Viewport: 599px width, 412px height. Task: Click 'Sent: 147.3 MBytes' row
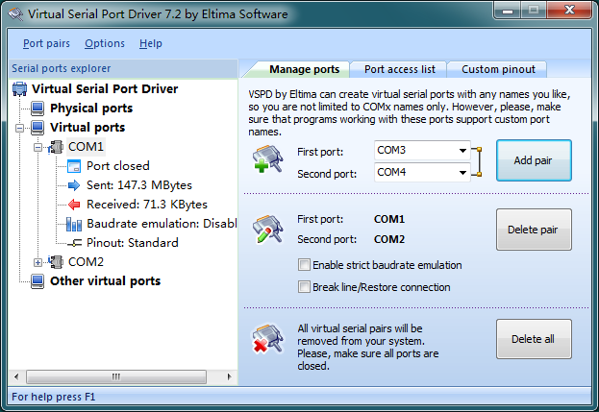[139, 185]
